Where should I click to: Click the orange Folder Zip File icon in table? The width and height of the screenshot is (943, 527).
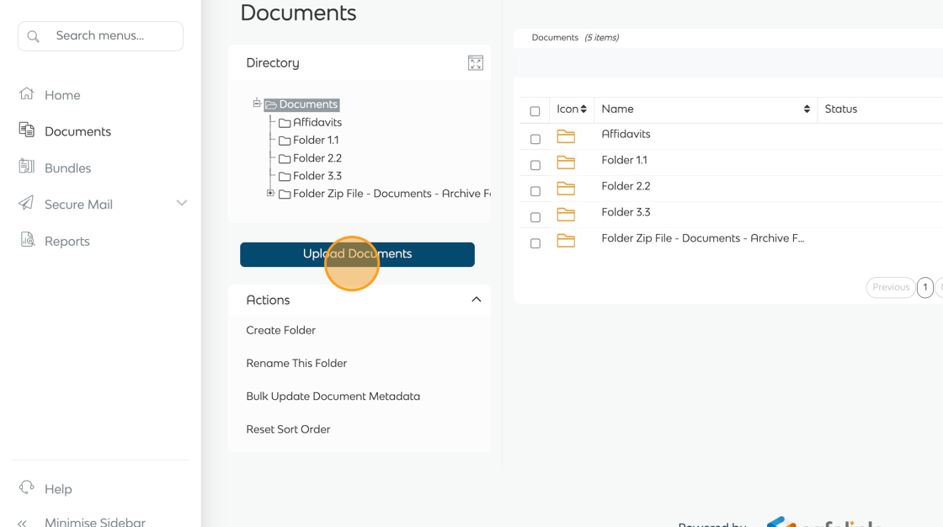click(566, 241)
